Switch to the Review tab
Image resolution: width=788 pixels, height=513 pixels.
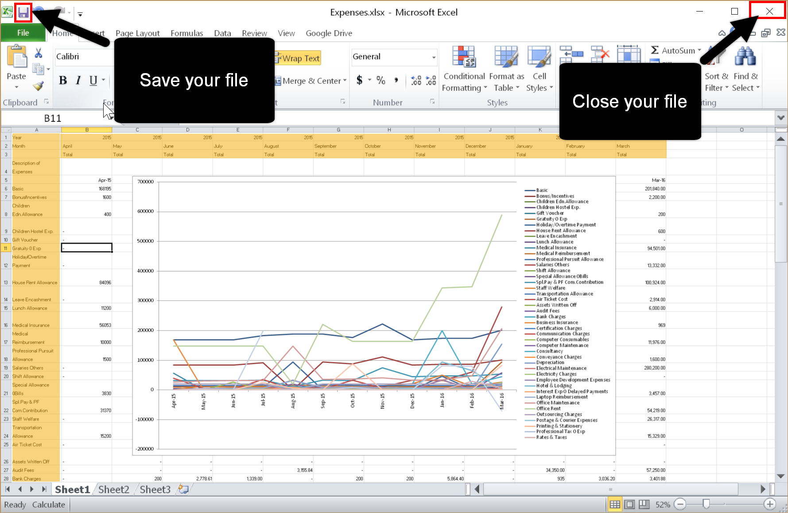point(254,33)
